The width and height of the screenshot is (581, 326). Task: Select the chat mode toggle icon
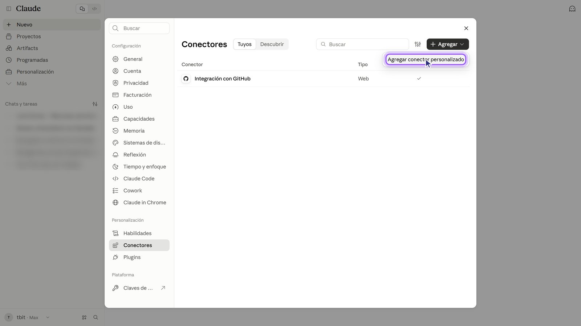[x=82, y=9]
